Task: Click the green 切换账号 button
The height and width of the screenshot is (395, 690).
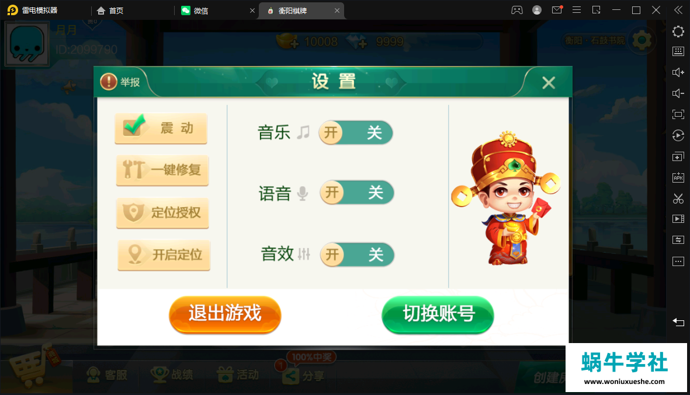Action: coord(438,314)
